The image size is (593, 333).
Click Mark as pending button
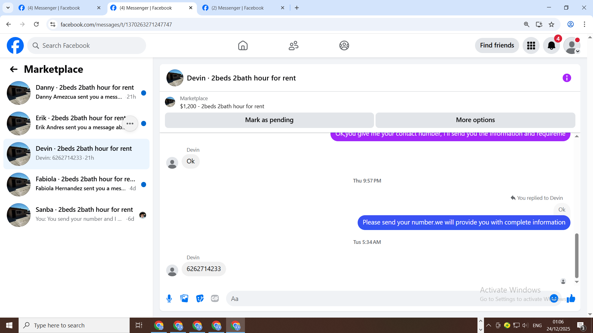269,120
